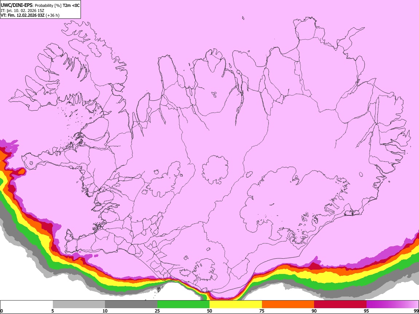Click the legend tick label '5'
This screenshot has width=419, height=314.
[x=52, y=311]
